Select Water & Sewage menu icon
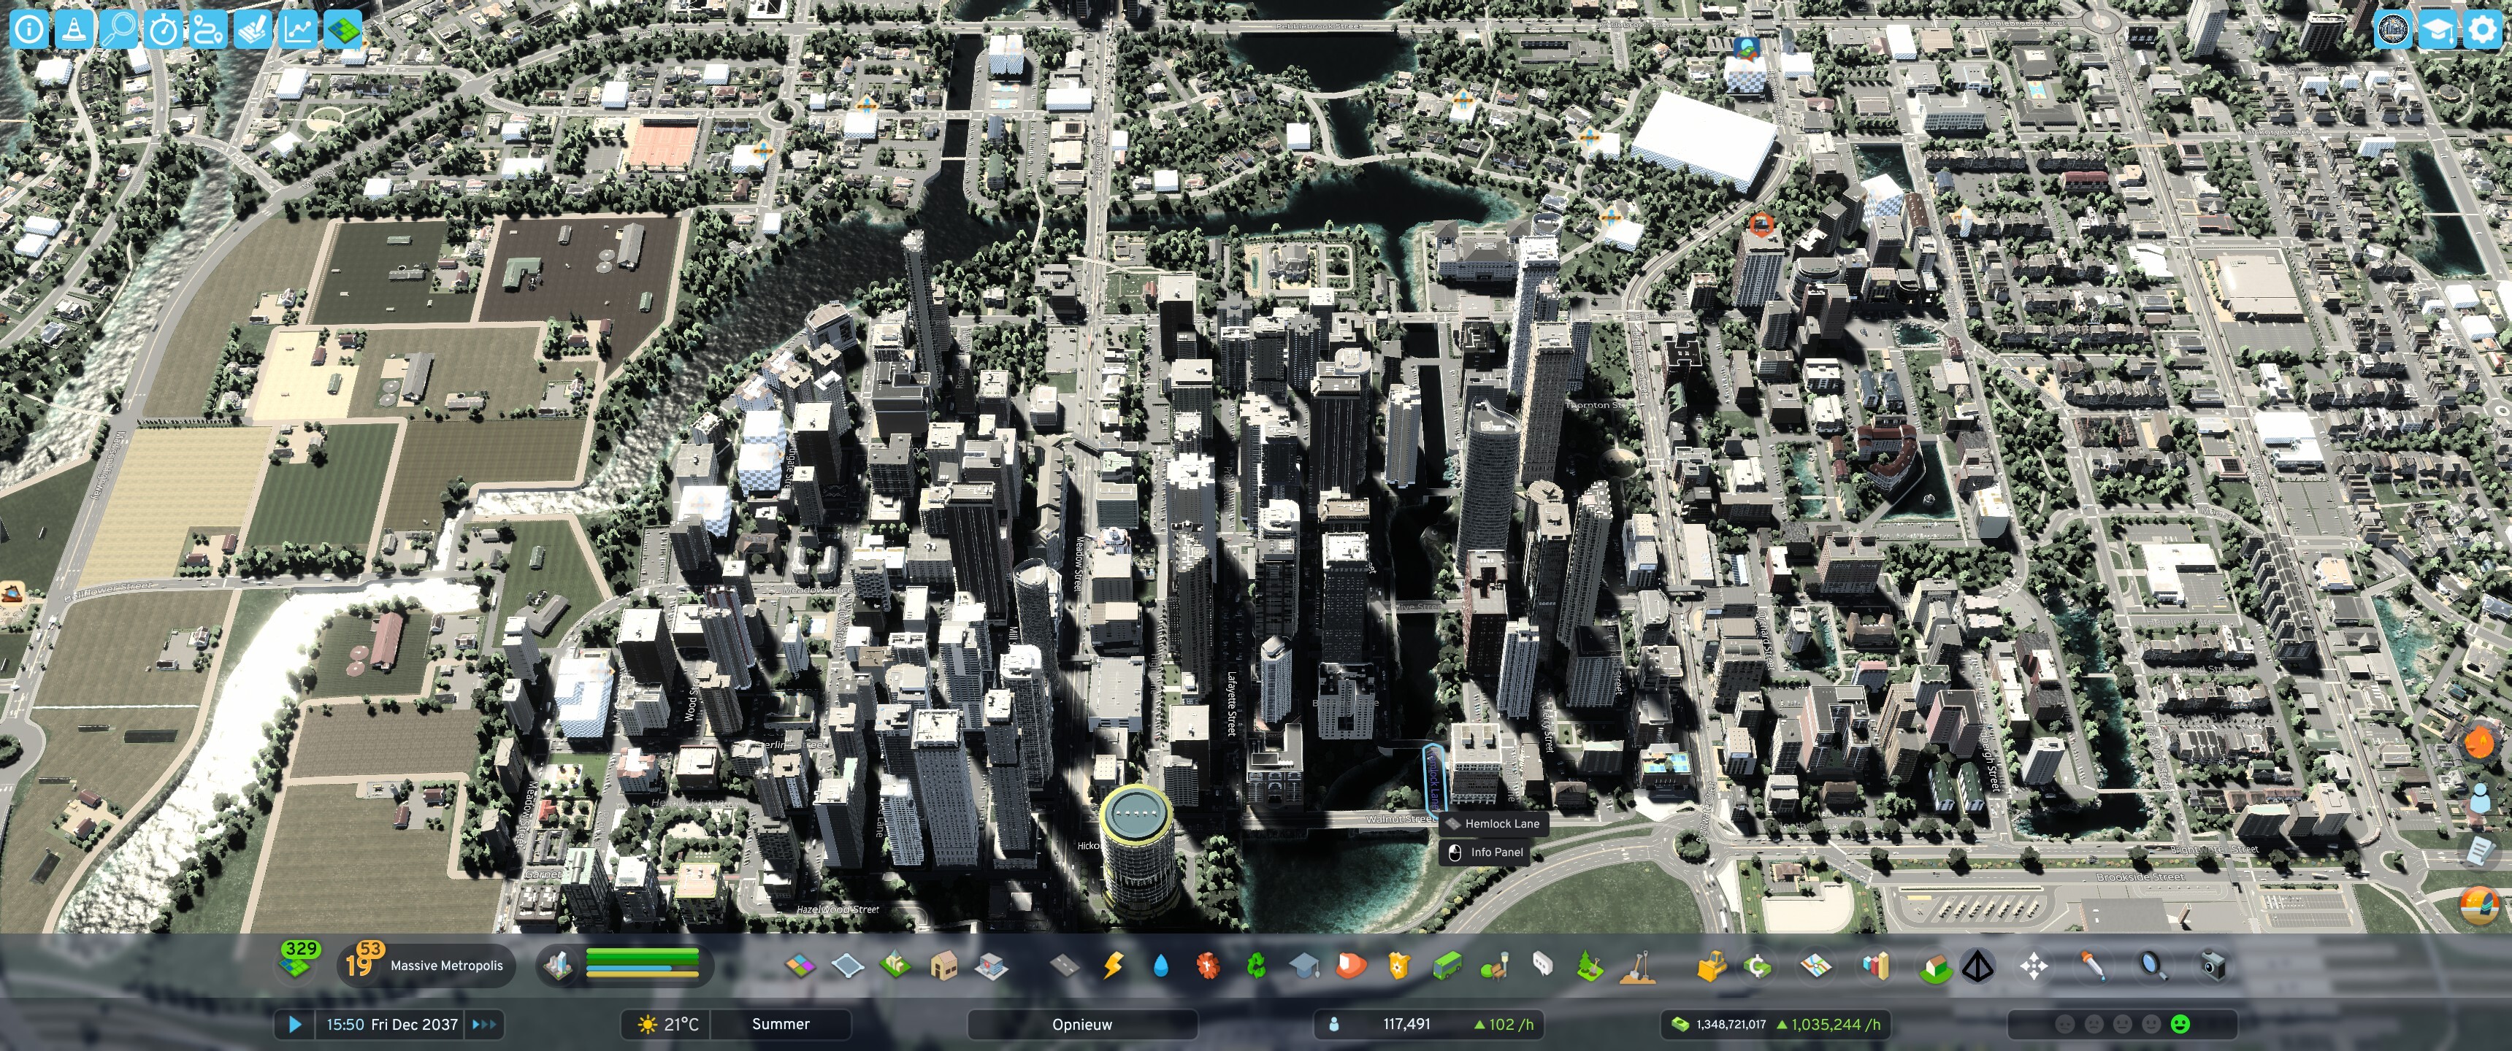 pyautogui.click(x=1160, y=965)
